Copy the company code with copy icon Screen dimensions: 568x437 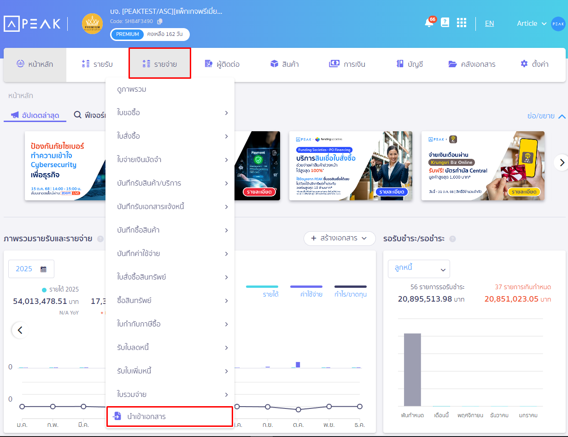[x=160, y=21]
